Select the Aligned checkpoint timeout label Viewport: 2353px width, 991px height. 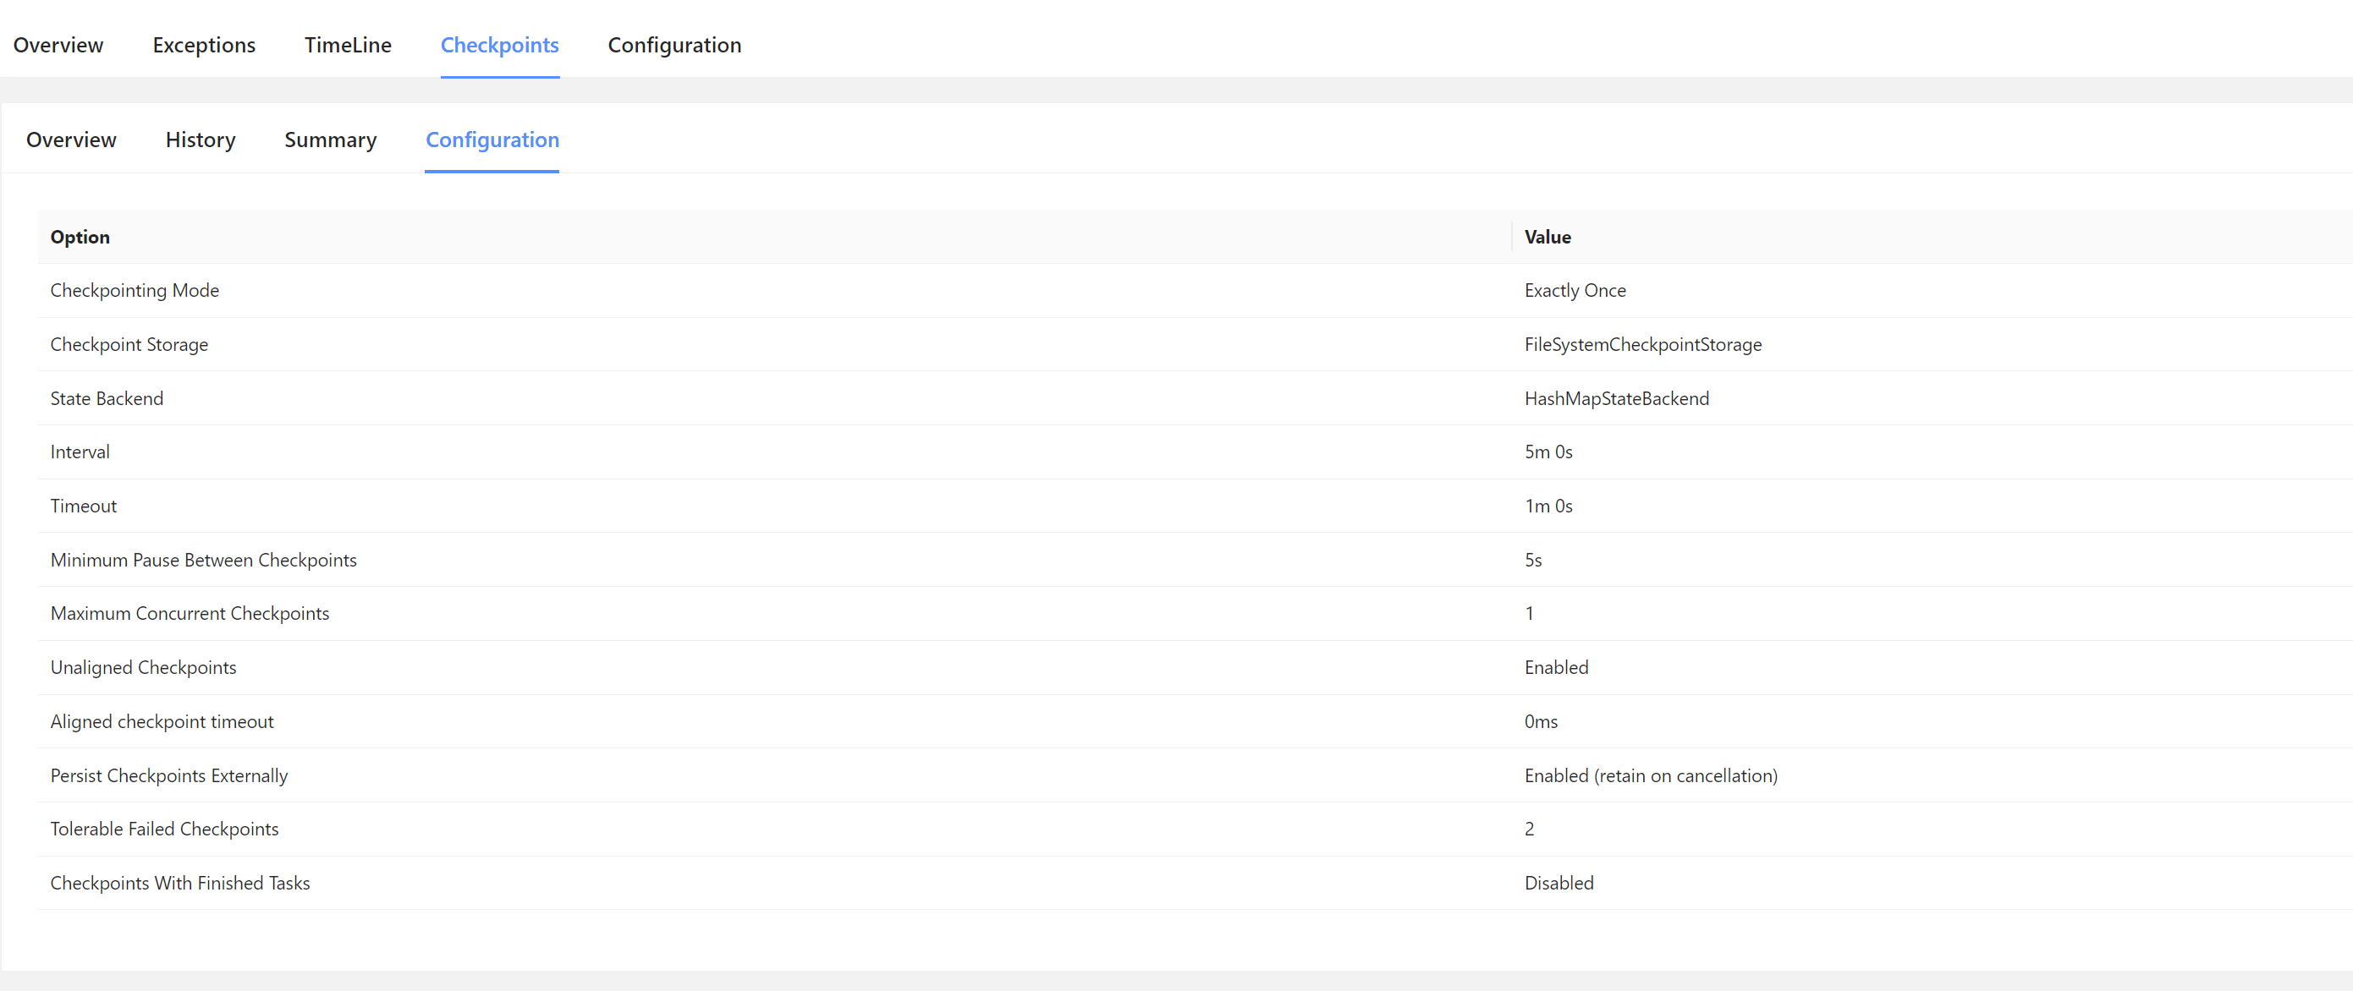[x=162, y=722]
